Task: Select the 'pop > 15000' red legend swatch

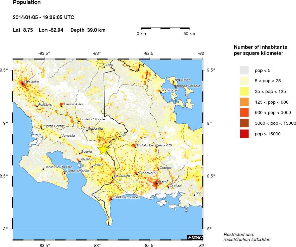Action: (x=245, y=134)
